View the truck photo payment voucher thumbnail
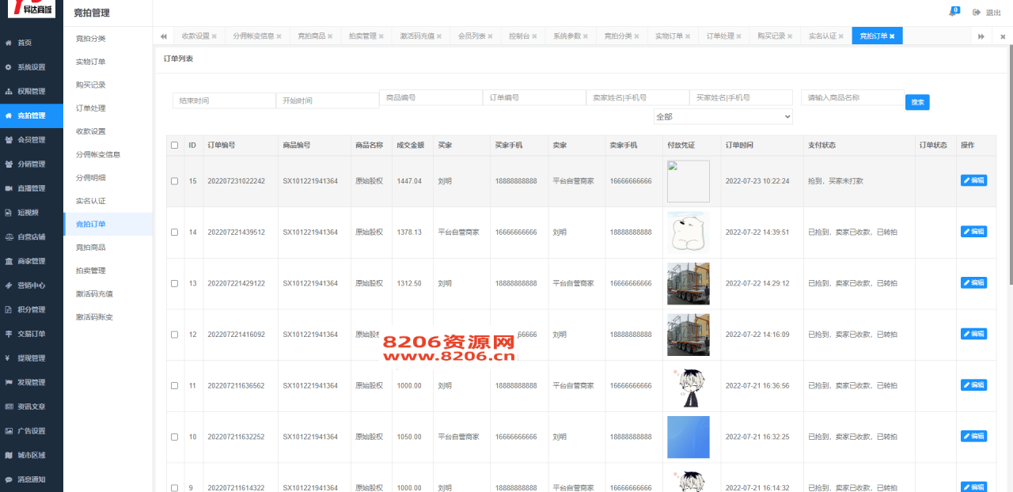Image resolution: width=1013 pixels, height=492 pixels. click(688, 282)
